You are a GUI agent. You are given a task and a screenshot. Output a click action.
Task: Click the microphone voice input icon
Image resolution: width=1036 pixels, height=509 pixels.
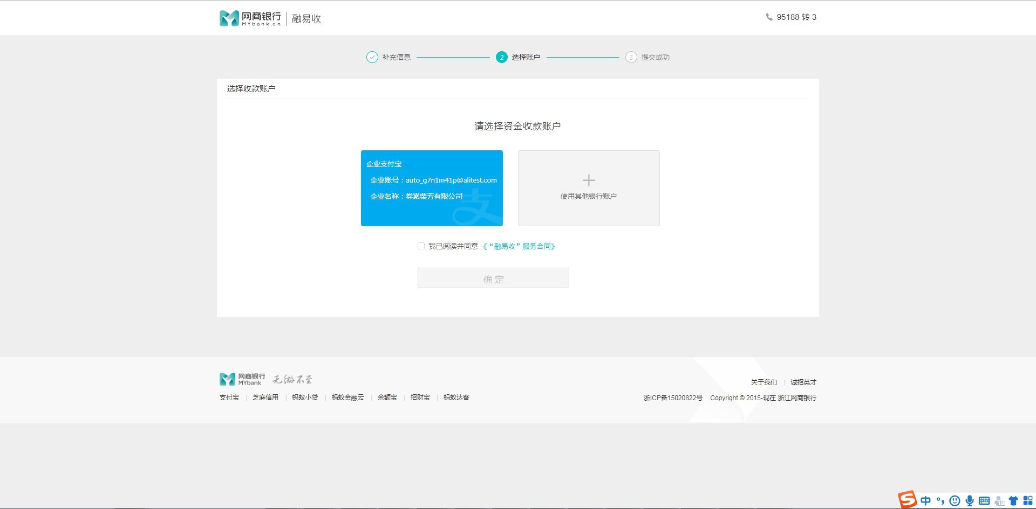970,500
